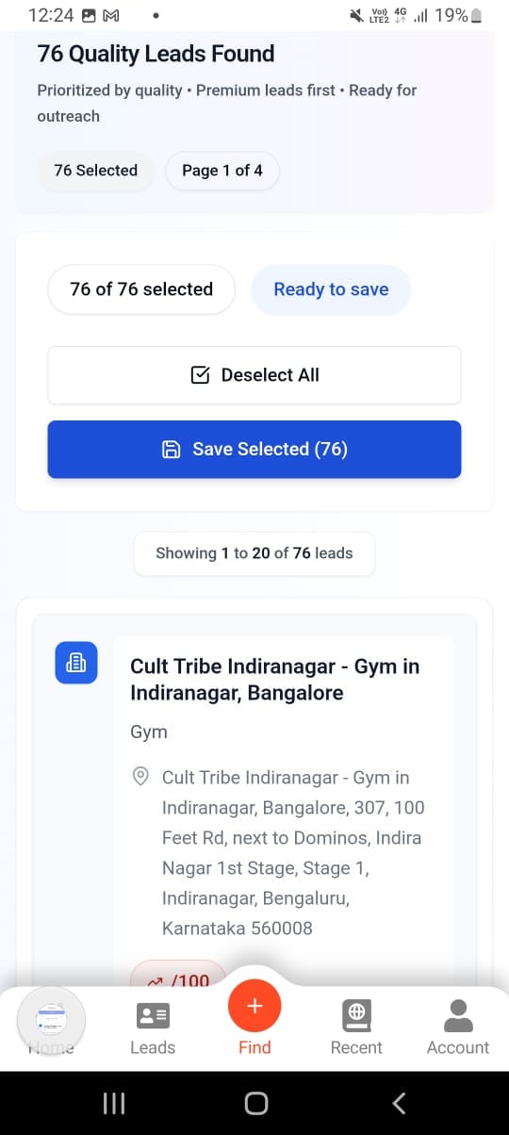The width and height of the screenshot is (509, 1135).
Task: Tap the Android home button
Action: click(x=255, y=1103)
